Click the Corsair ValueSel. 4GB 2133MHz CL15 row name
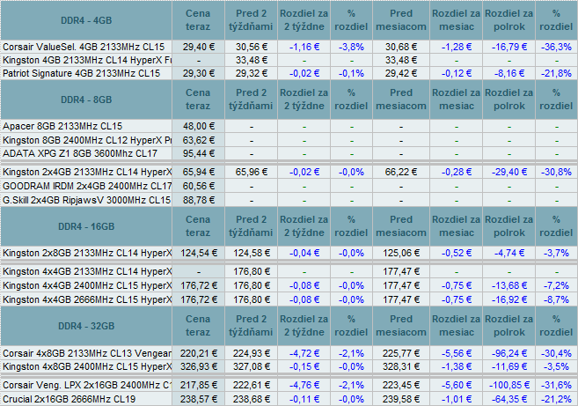Image resolution: width=578 pixels, height=406 pixels. pyautogui.click(x=84, y=47)
